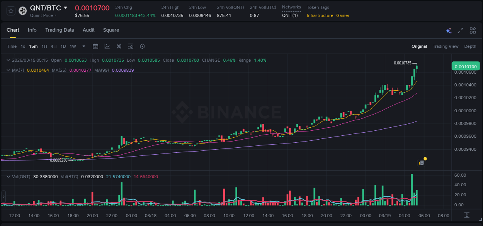Viewport: 483px width, 226px height.
Task: Open technical indicators line chart icon
Action: [107, 46]
